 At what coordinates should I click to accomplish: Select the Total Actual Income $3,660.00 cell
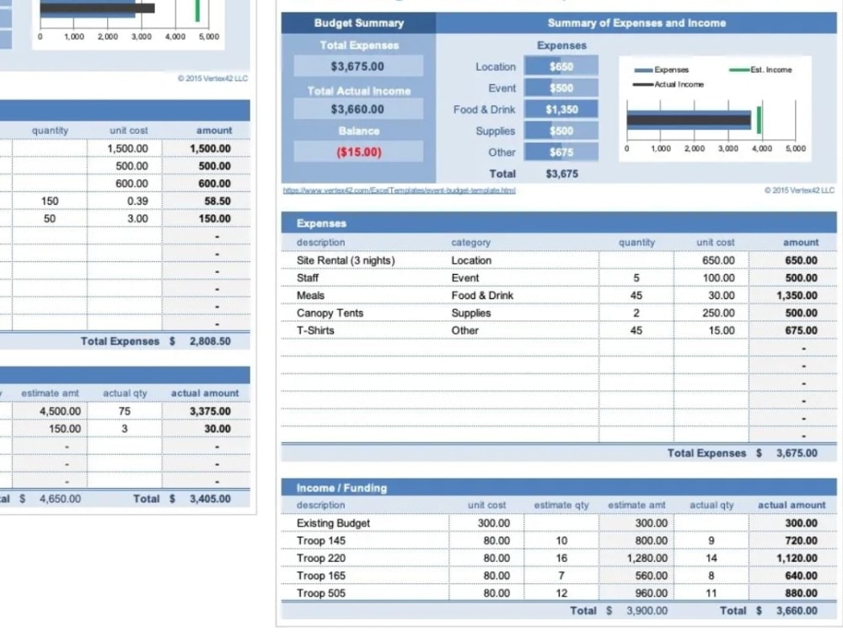[357, 109]
